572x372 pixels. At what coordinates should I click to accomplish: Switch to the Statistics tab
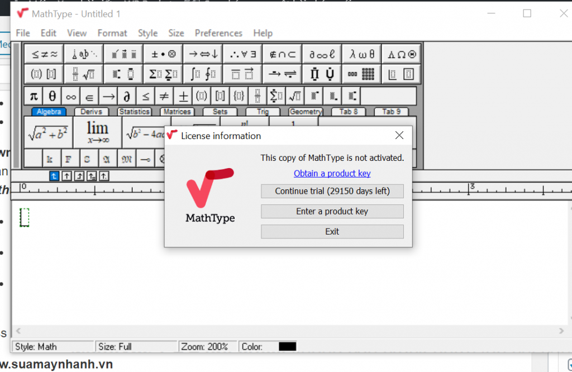pyautogui.click(x=134, y=112)
